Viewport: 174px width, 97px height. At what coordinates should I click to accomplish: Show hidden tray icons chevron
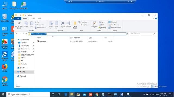click(144, 95)
